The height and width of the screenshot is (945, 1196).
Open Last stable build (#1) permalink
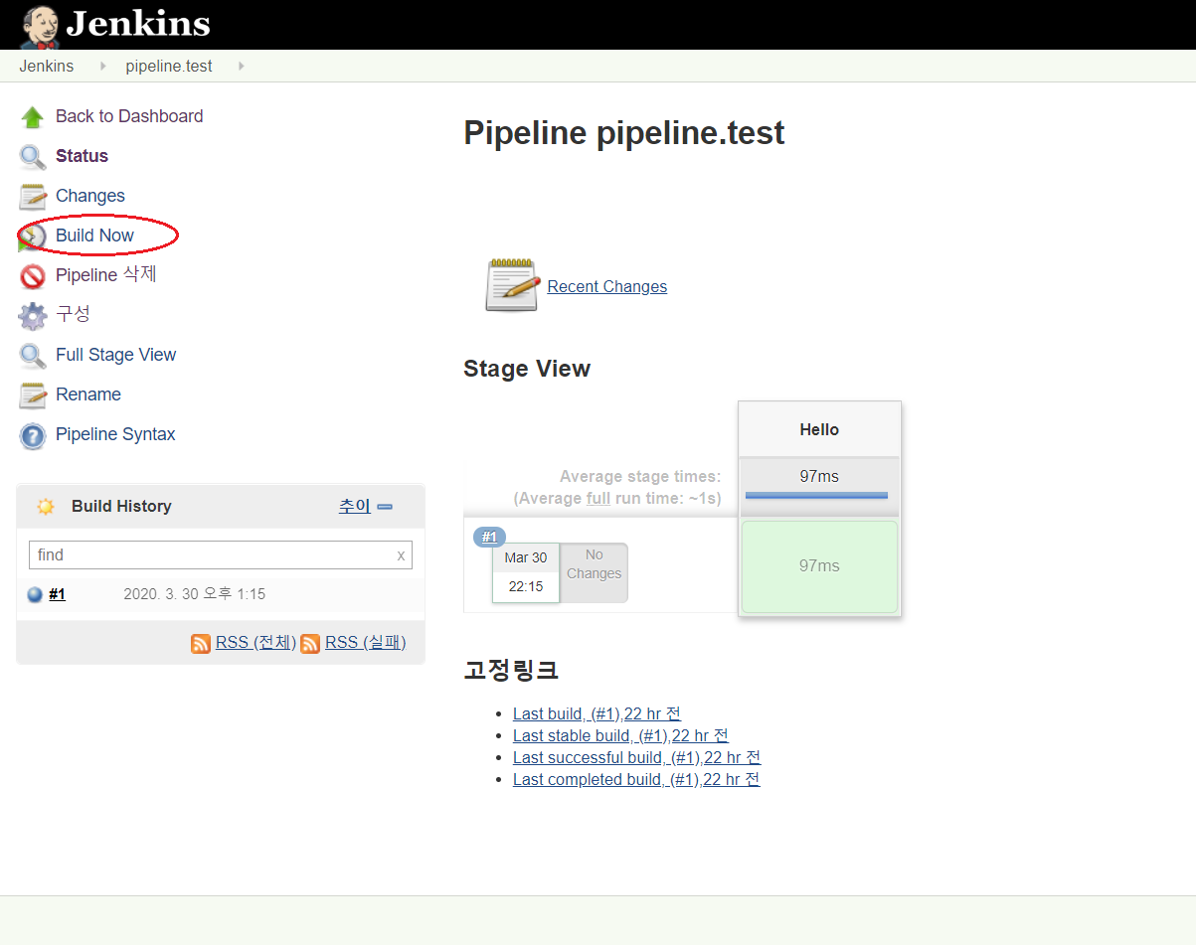620,735
